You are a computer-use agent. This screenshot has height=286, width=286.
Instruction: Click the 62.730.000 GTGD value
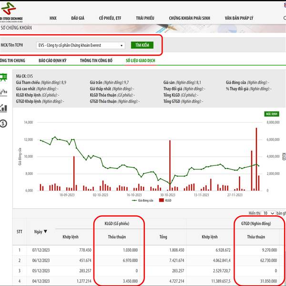coord(268,260)
